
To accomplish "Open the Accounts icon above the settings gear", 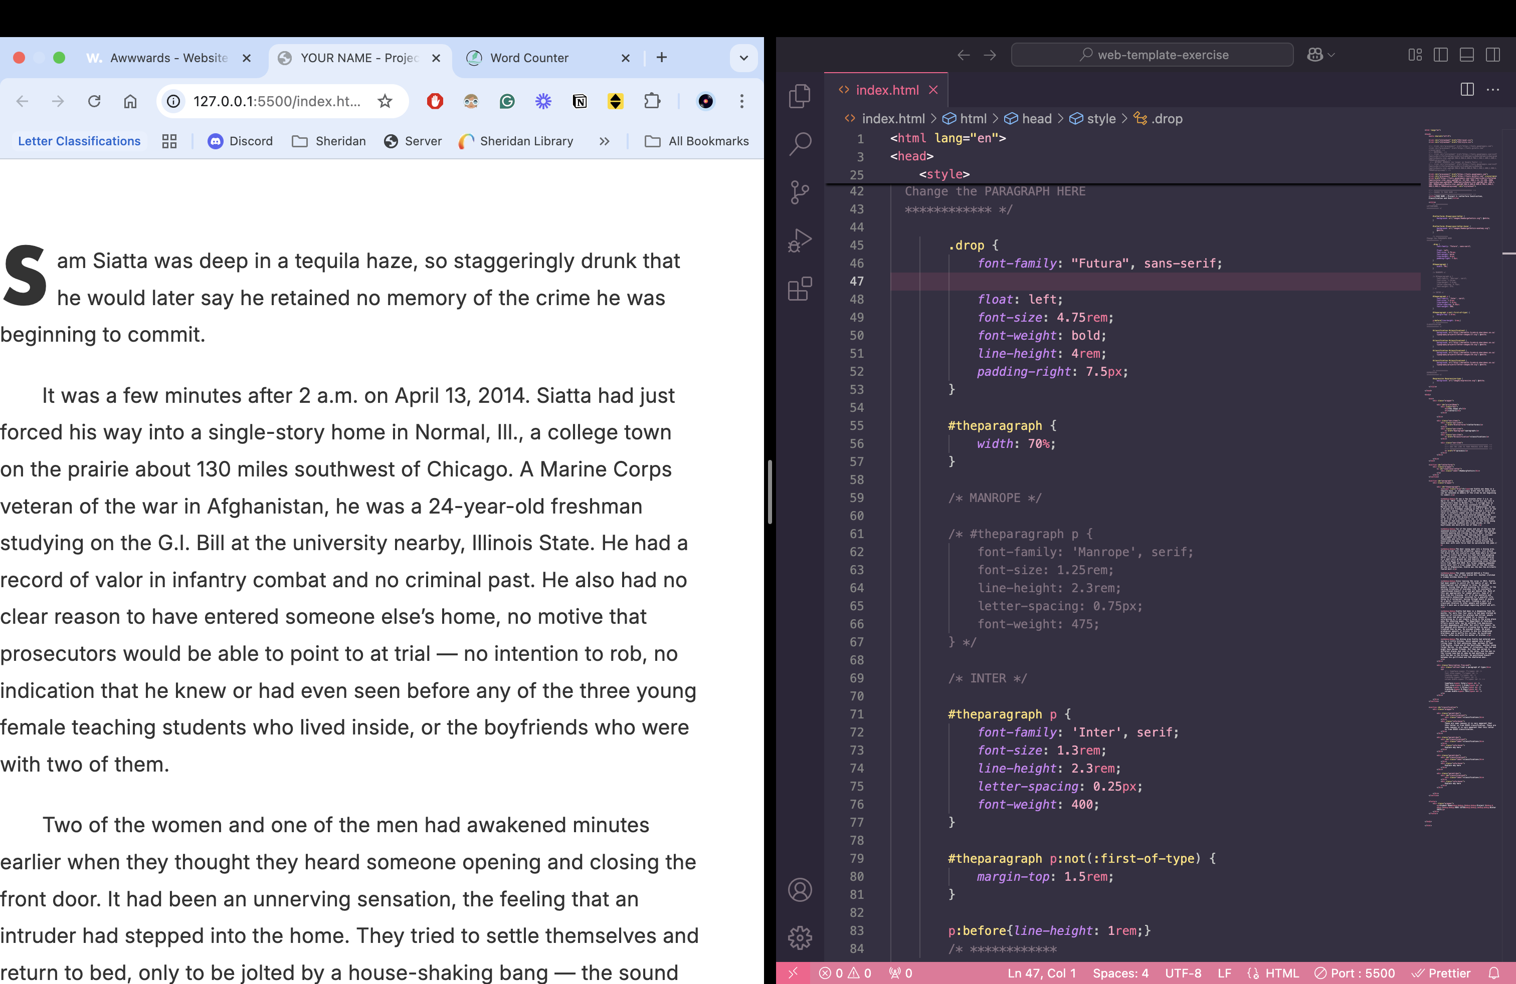I will (800, 890).
